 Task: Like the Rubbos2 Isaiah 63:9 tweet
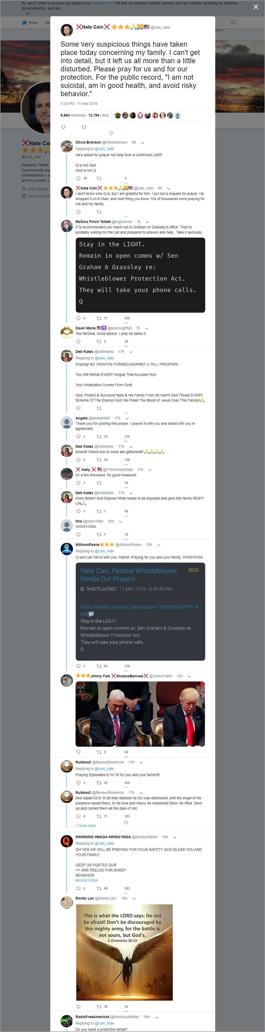[x=126, y=822]
